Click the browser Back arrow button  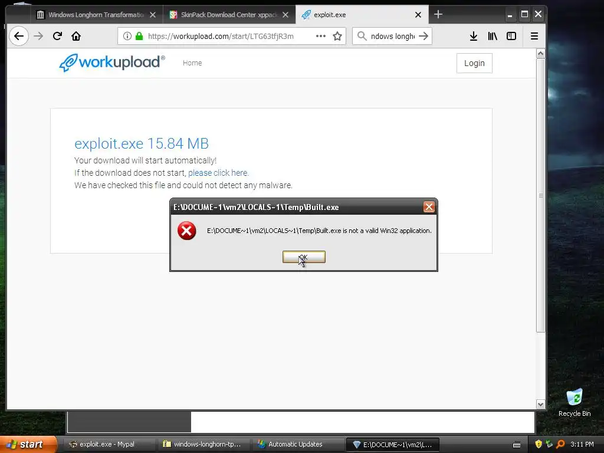coord(18,36)
